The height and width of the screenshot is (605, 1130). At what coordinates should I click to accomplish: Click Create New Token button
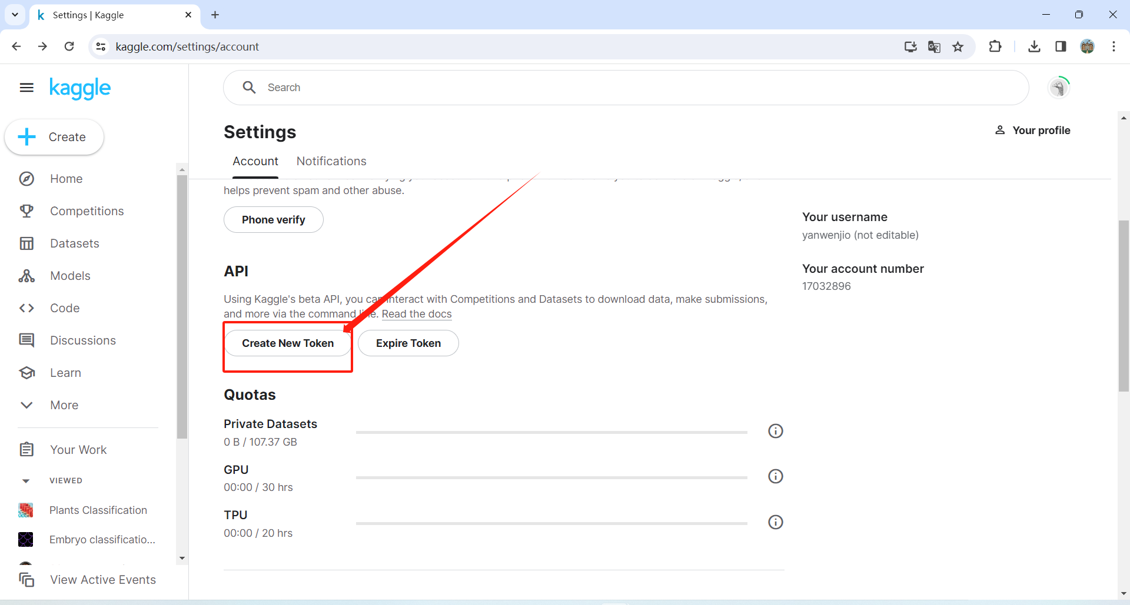click(288, 343)
